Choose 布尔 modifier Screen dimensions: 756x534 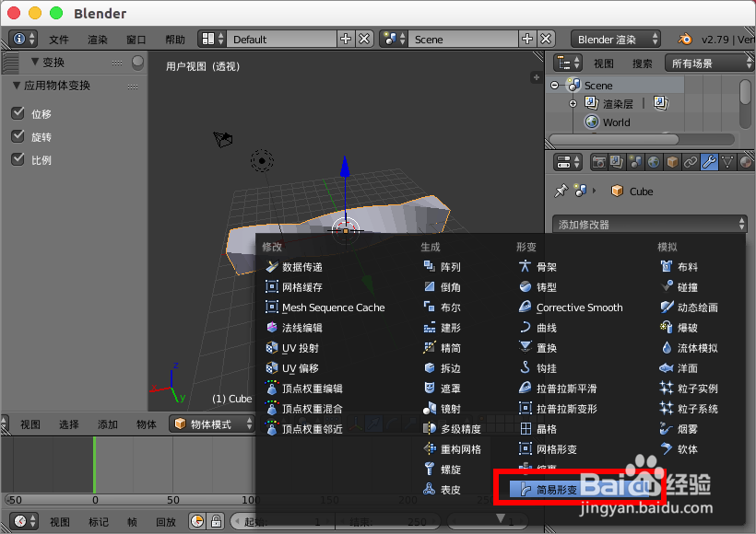[443, 308]
